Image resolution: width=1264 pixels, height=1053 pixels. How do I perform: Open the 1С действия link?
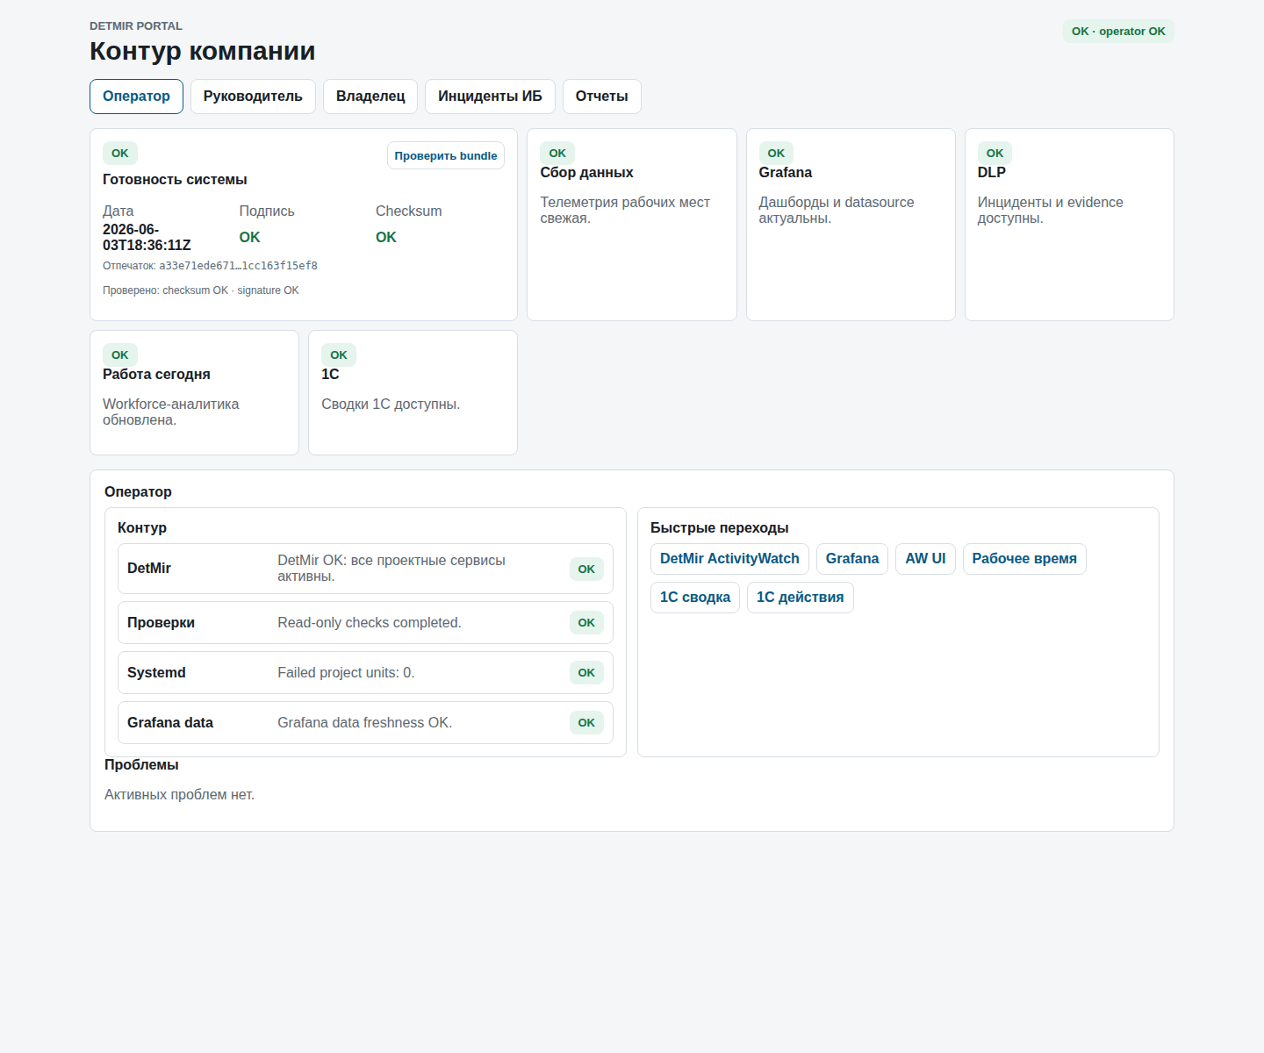[801, 598]
